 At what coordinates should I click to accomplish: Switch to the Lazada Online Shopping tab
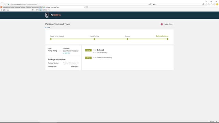[21, 7]
